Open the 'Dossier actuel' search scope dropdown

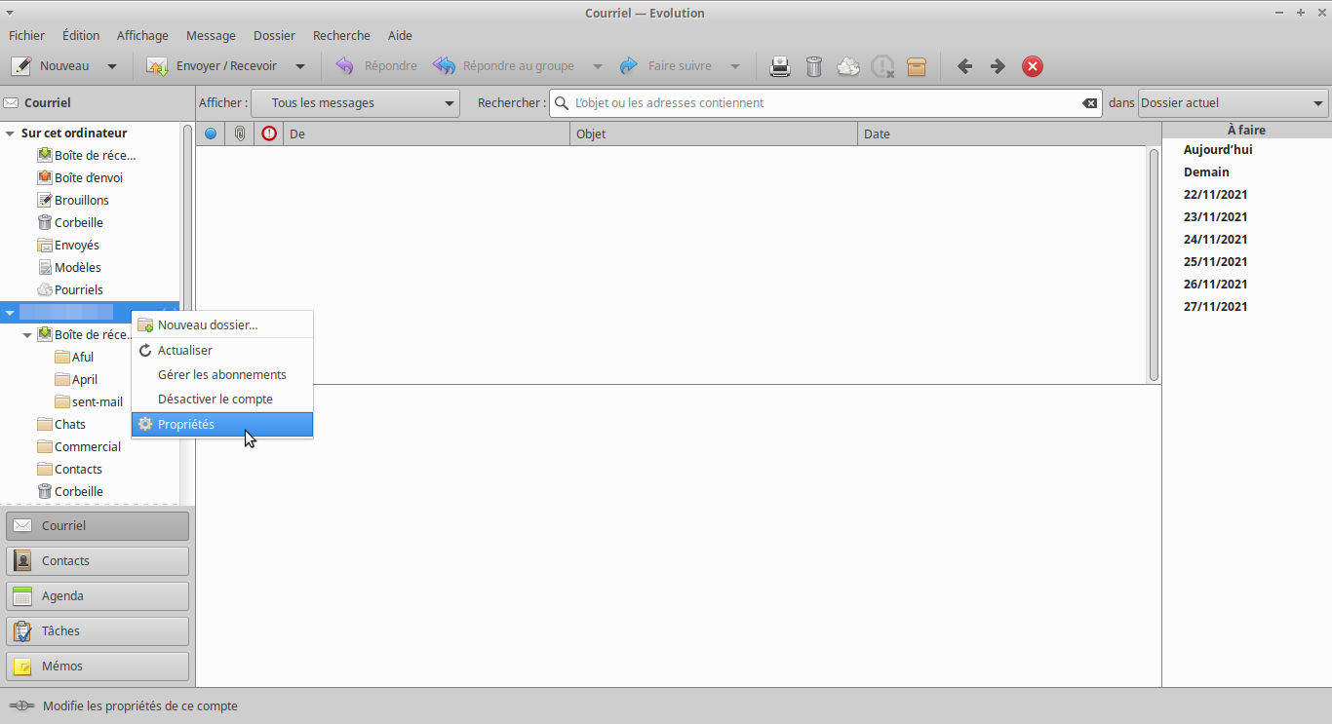click(x=1233, y=103)
